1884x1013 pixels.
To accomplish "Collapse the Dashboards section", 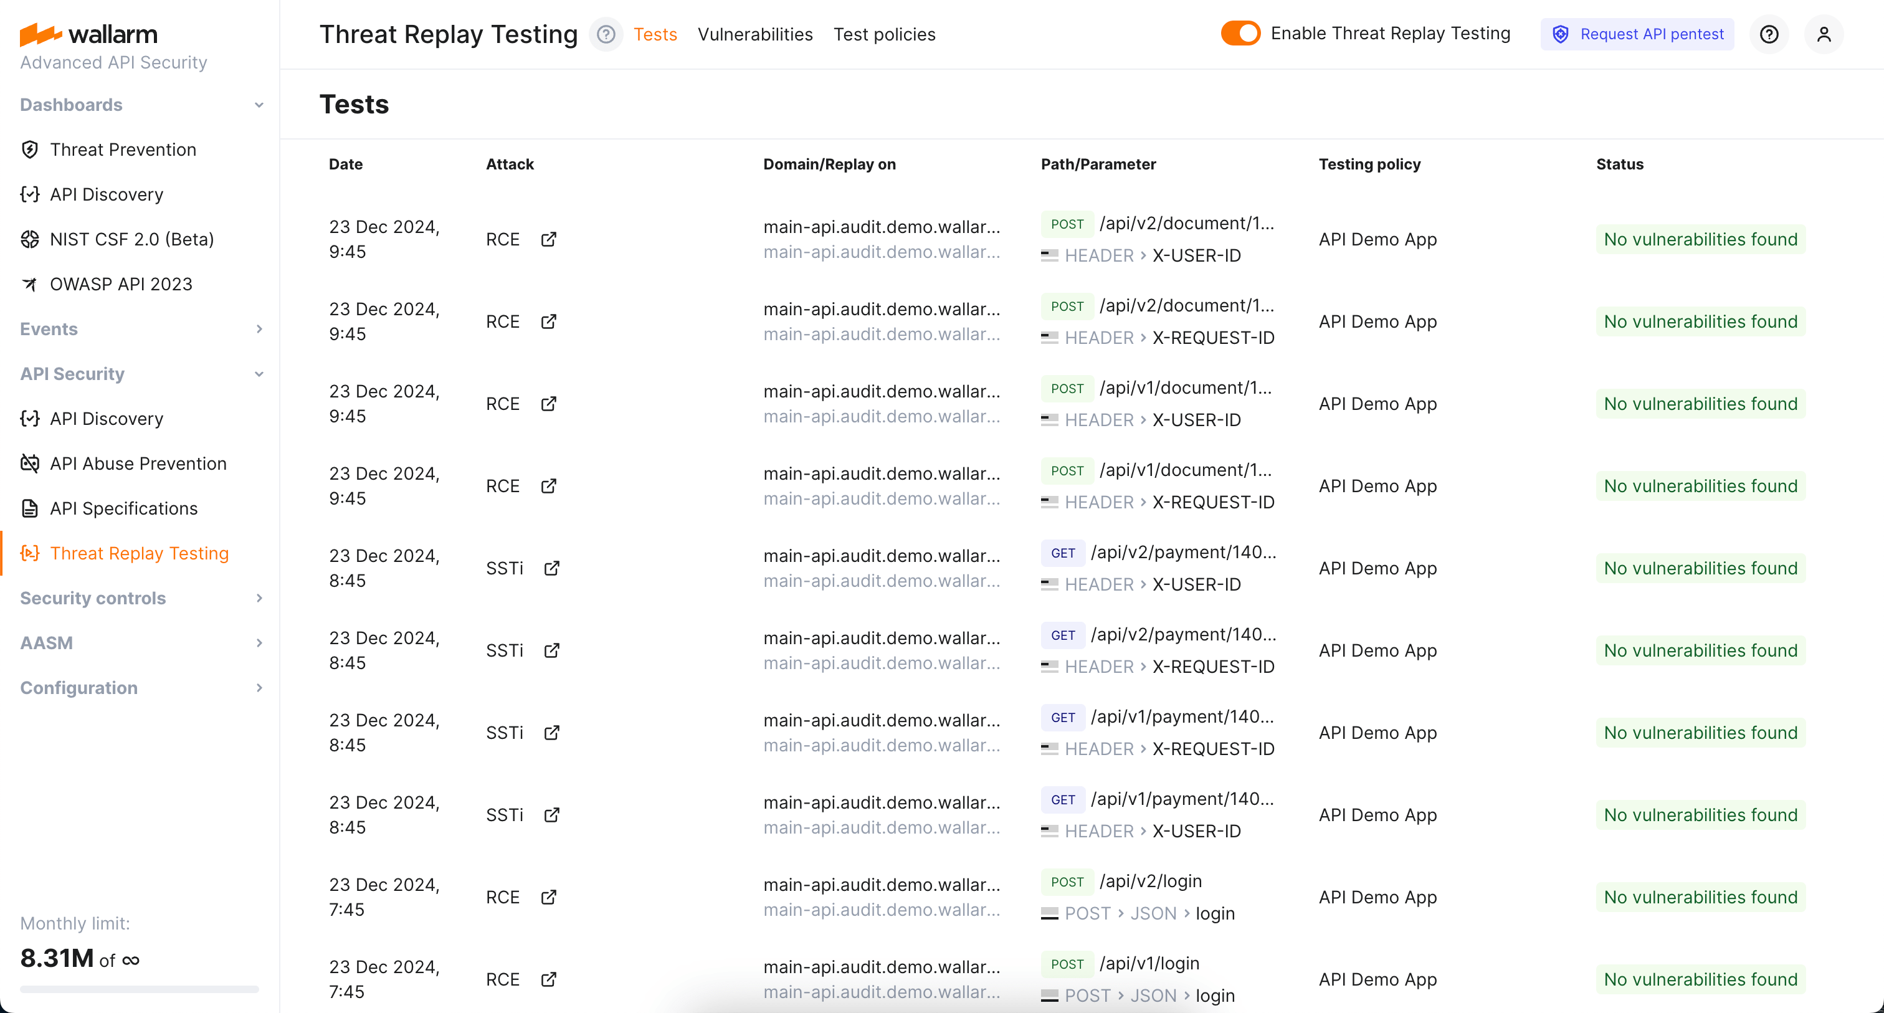I will coord(259,105).
